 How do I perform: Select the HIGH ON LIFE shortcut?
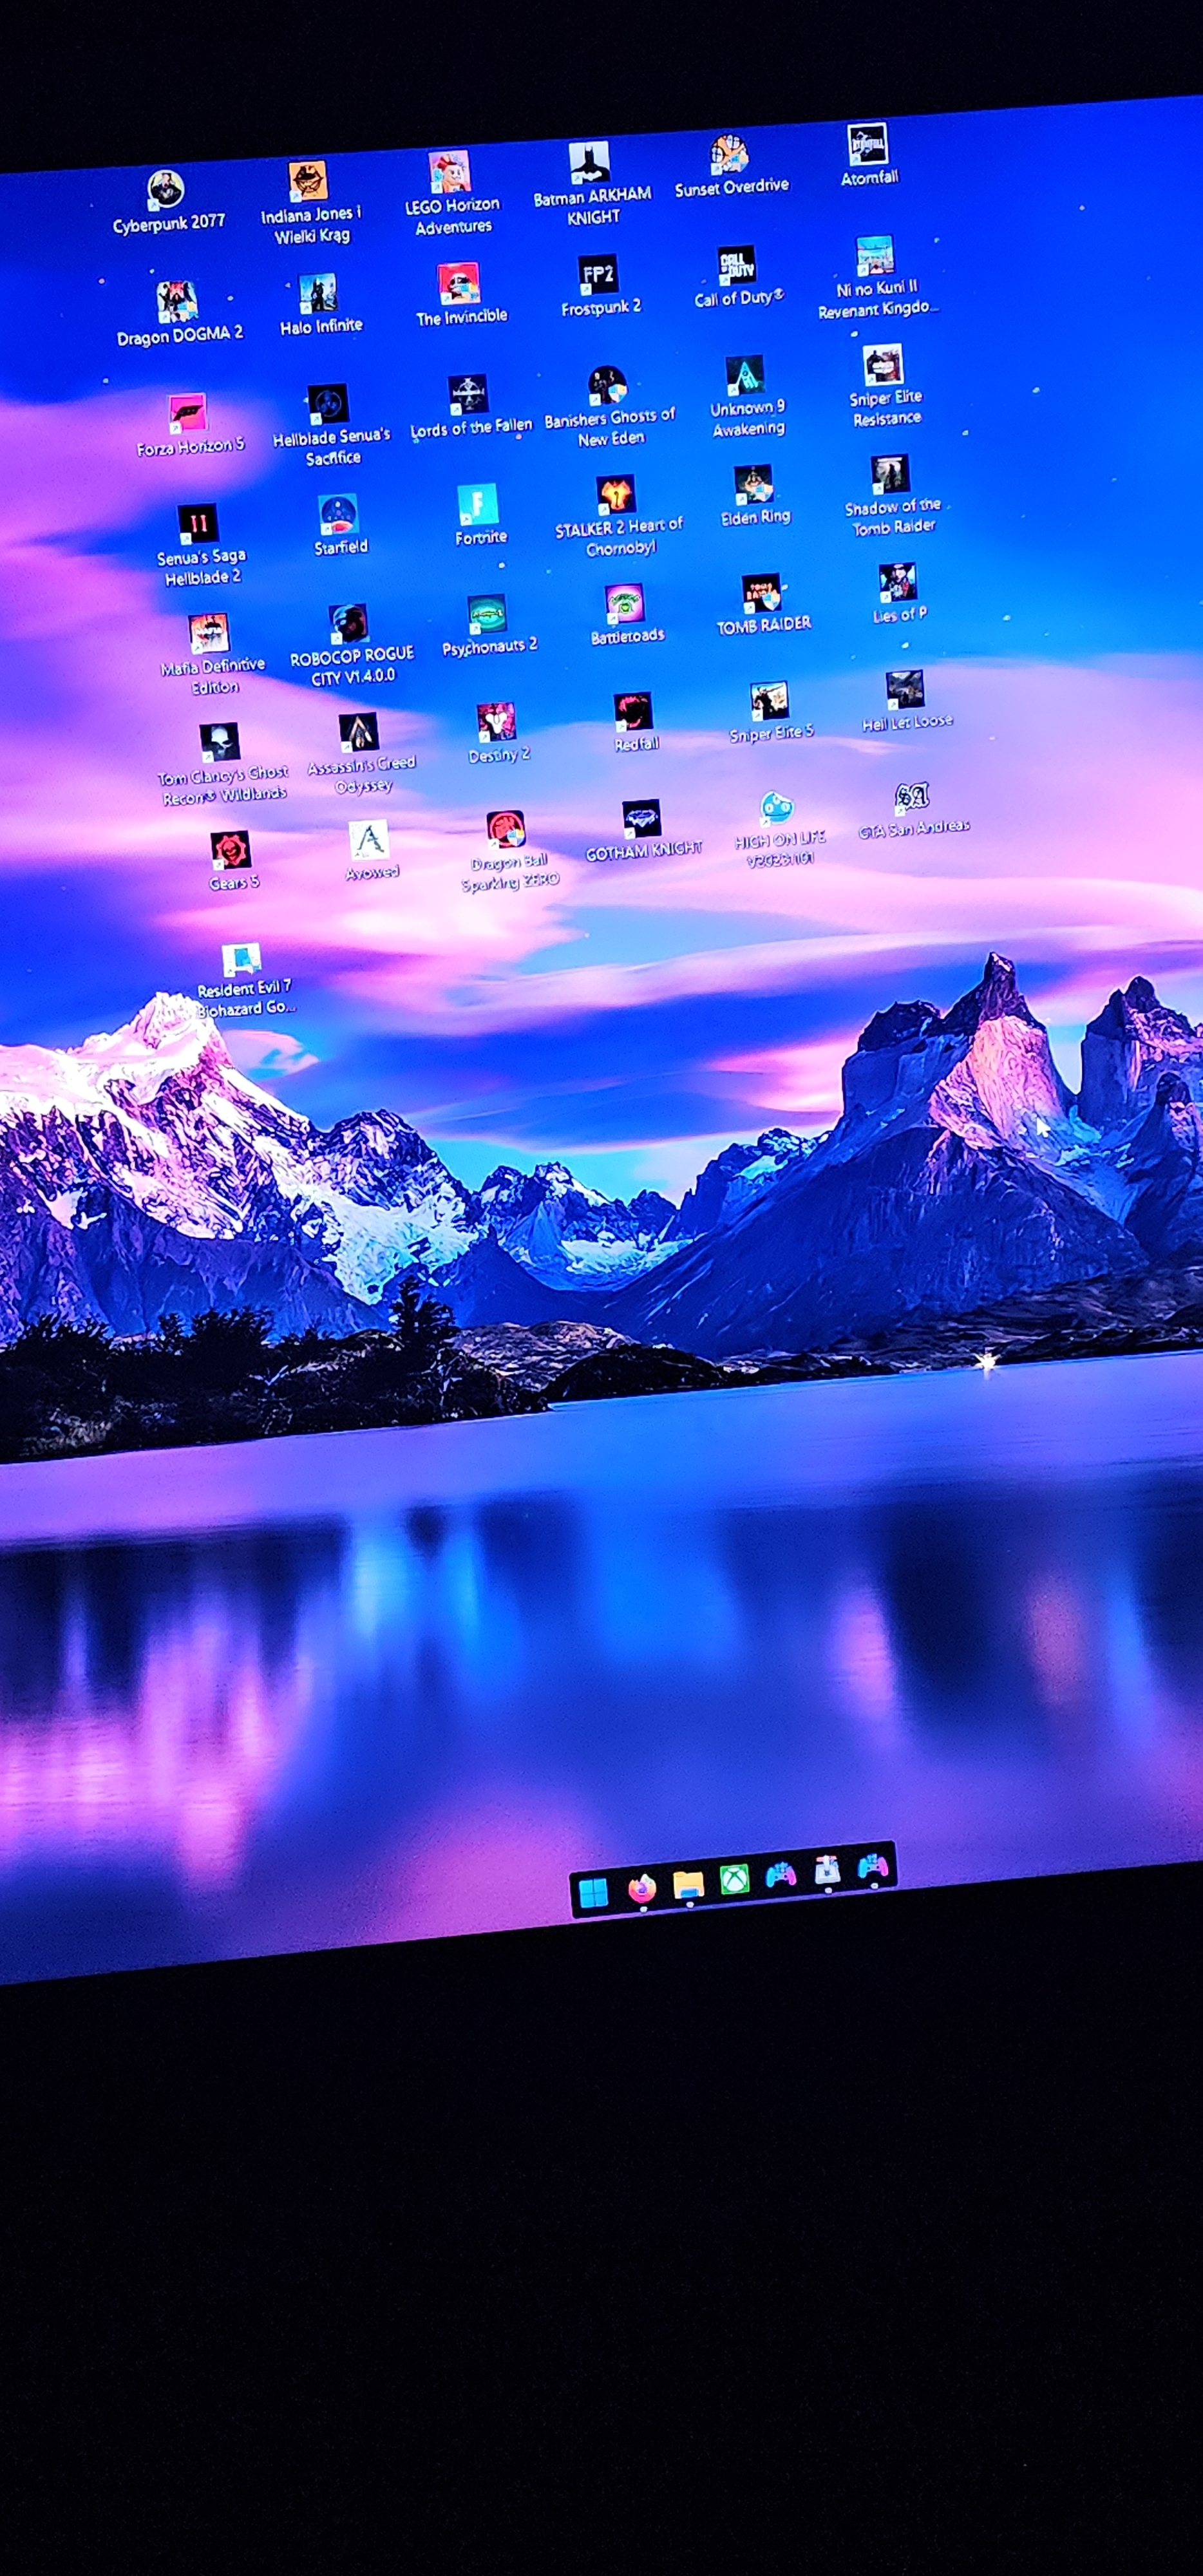pos(777,808)
